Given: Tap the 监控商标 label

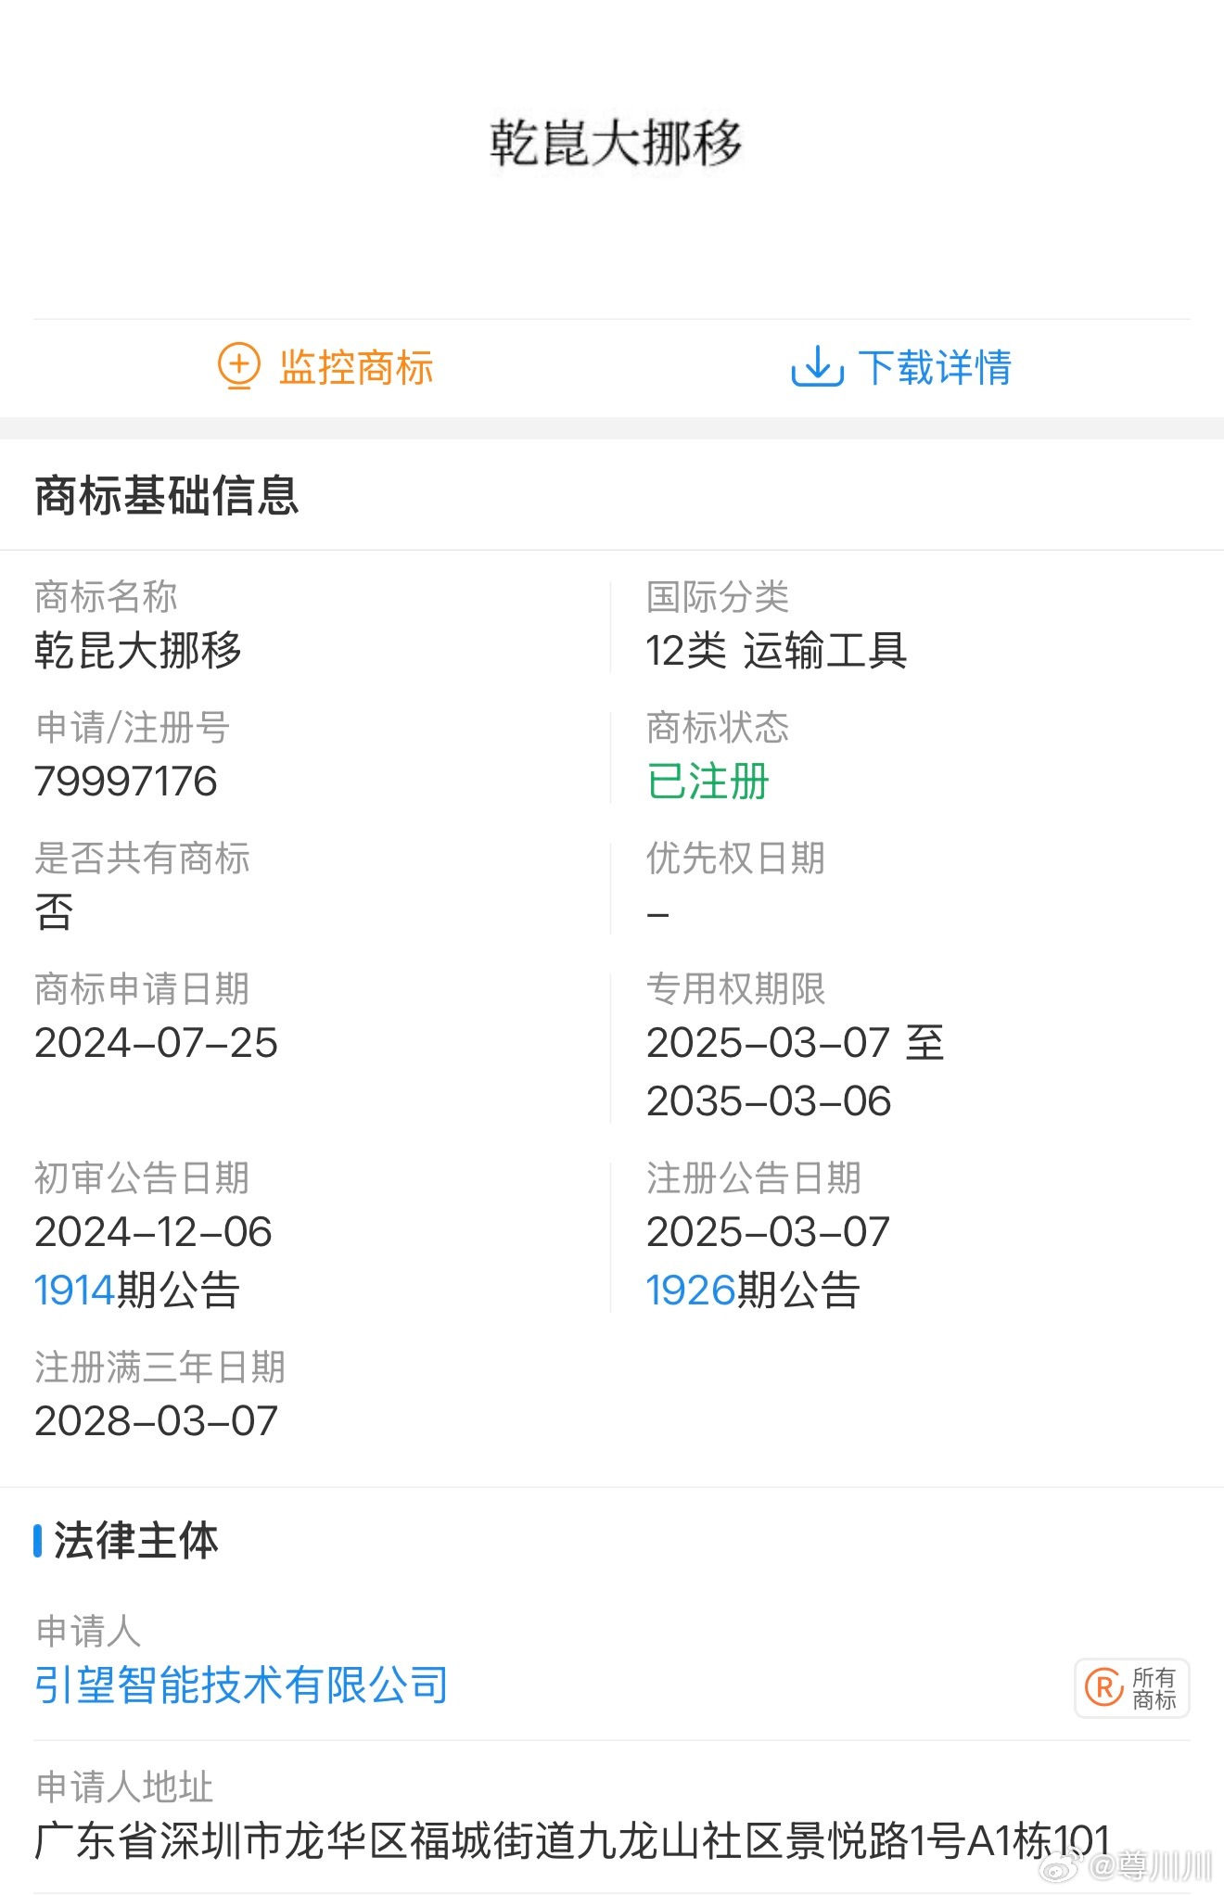Looking at the screenshot, I should 356,367.
